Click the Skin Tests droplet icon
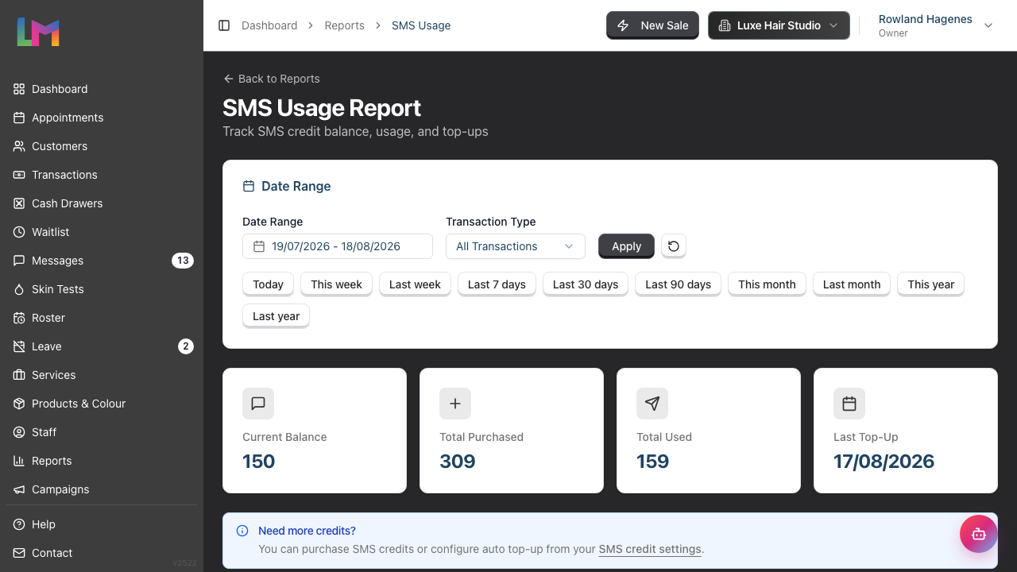 (x=19, y=289)
